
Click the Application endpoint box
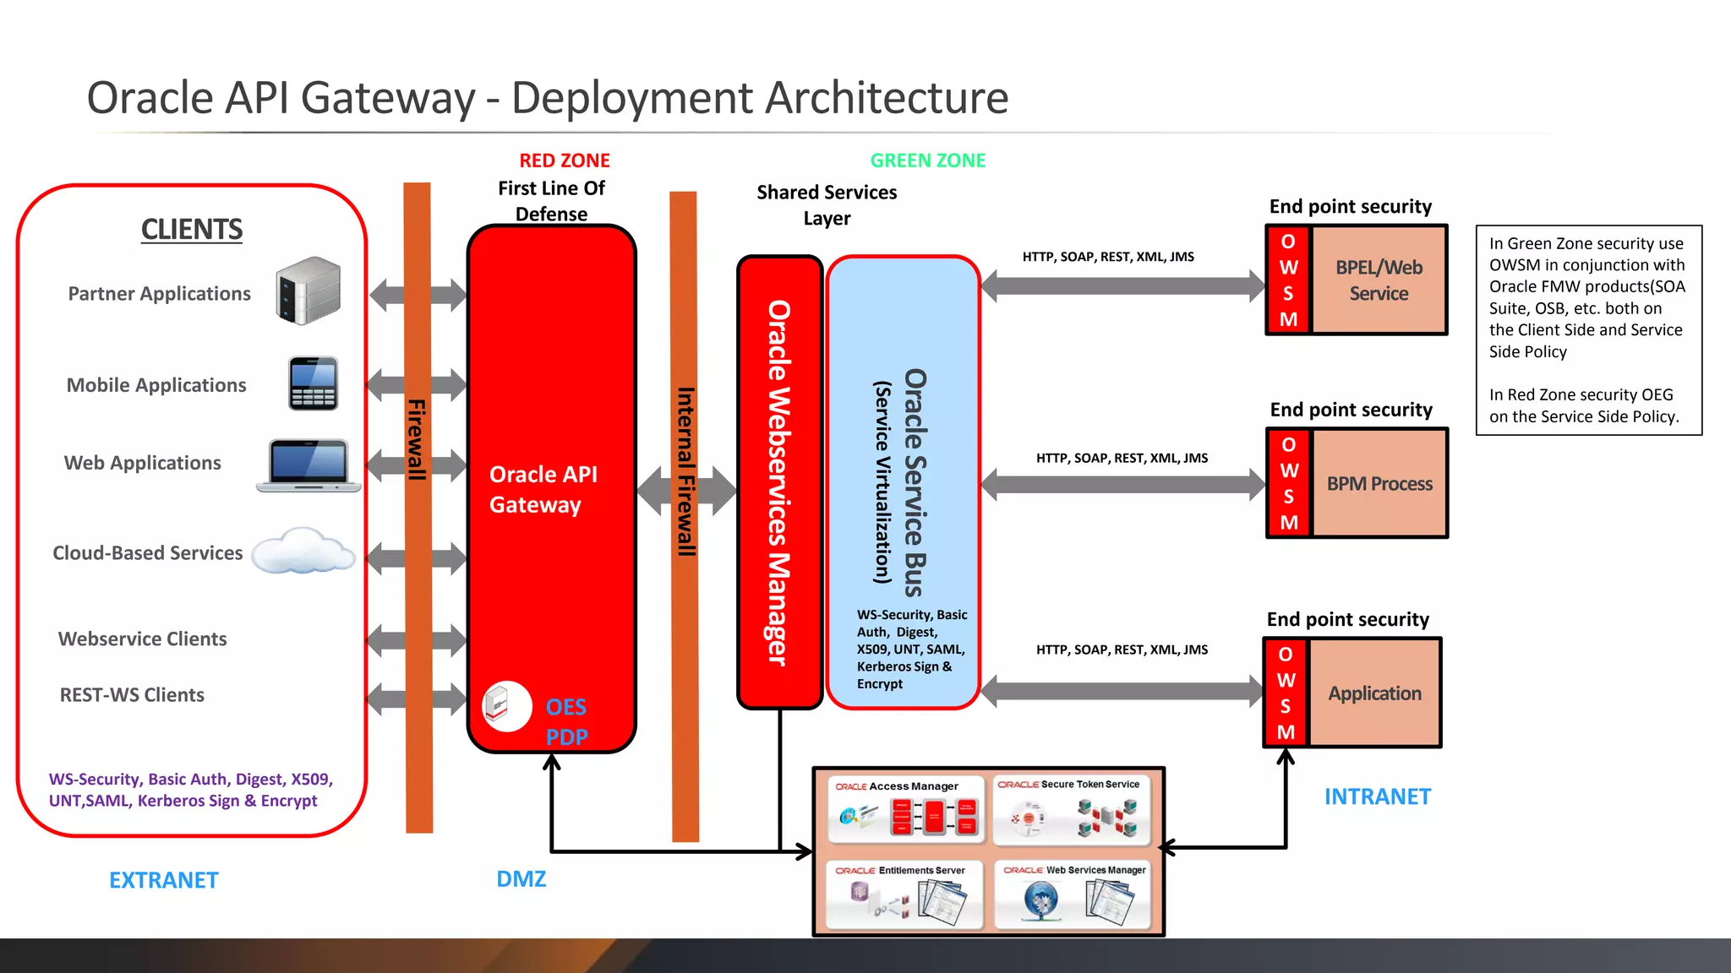1374,693
